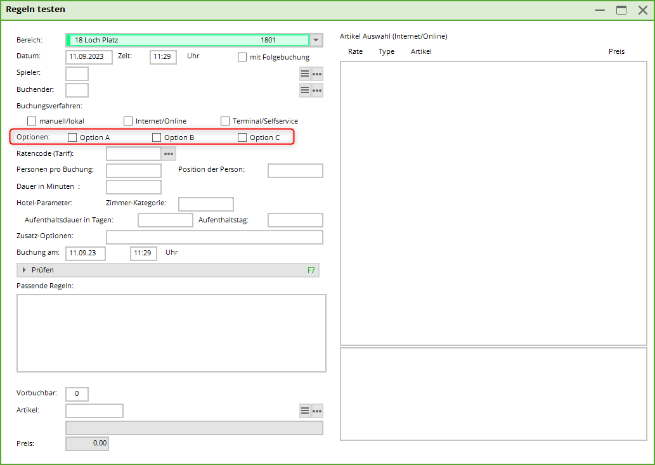Click the ellipsis button in the Artikel row
This screenshot has width=655, height=465.
[x=317, y=411]
